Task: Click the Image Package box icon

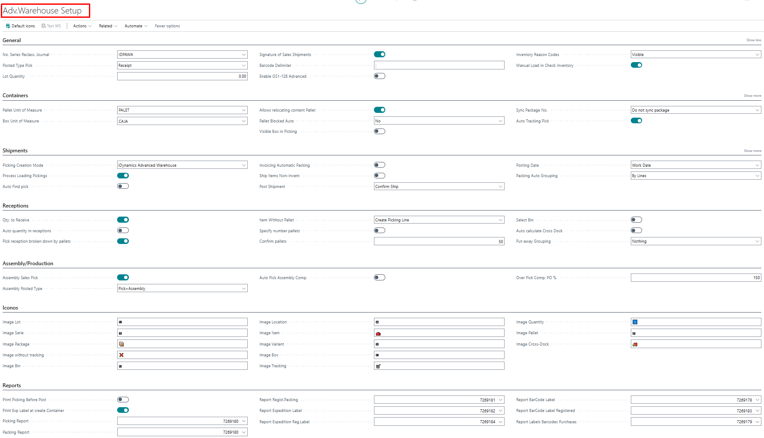Action: pyautogui.click(x=121, y=344)
